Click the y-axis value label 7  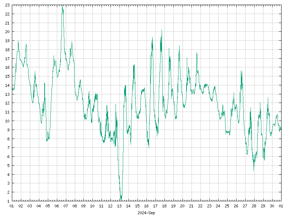8,148
